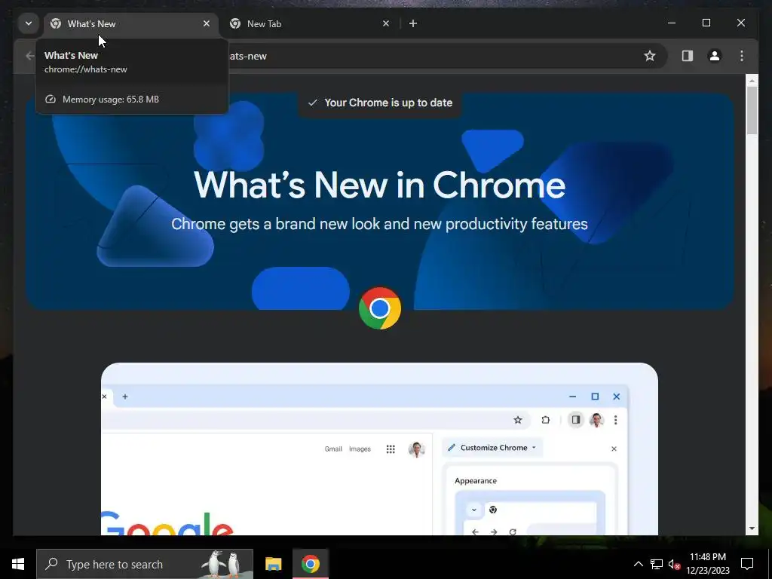Viewport: 772px width, 579px height.
Task: Open the tab search dropdown arrow
Action: (x=29, y=23)
